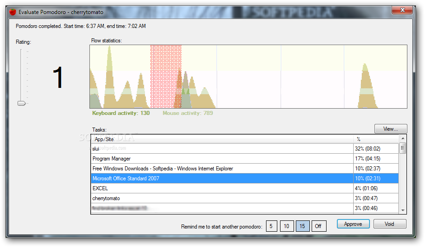Select Microsoft Office Standard 2007 row
Viewport: 425px width, 247px height.
(245, 178)
